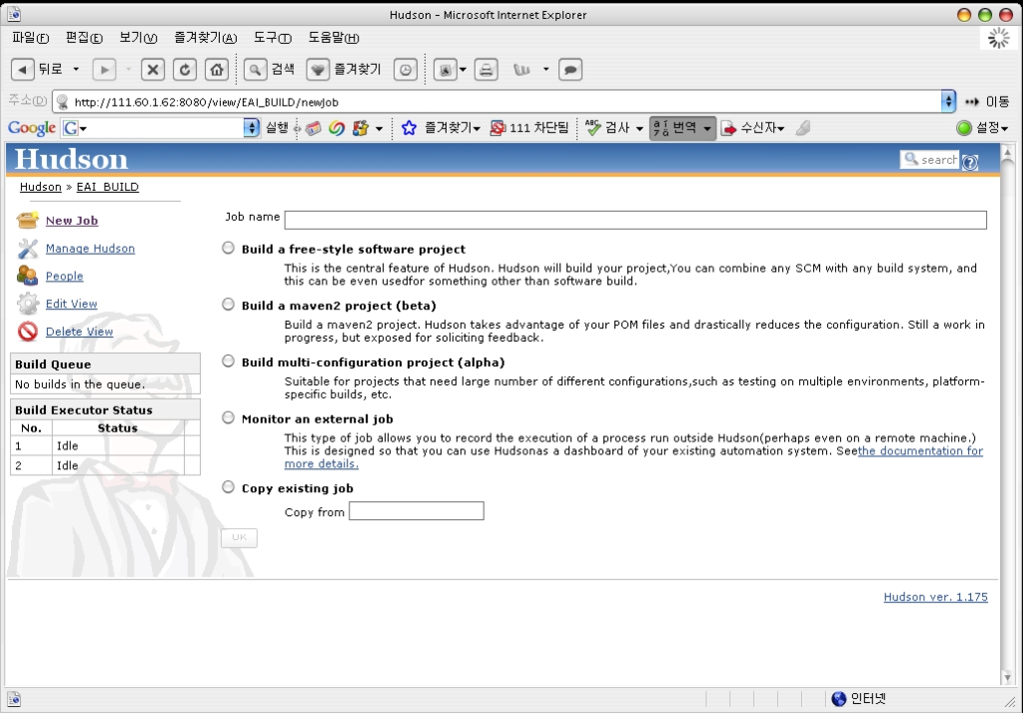This screenshot has height=715, width=1023.
Task: Click the Google logo on the toolbar
Action: point(31,128)
